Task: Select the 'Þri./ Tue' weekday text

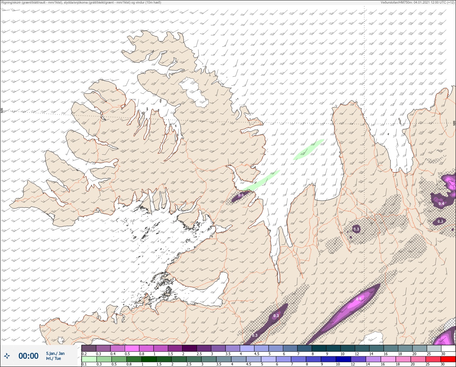Action: tap(53, 359)
